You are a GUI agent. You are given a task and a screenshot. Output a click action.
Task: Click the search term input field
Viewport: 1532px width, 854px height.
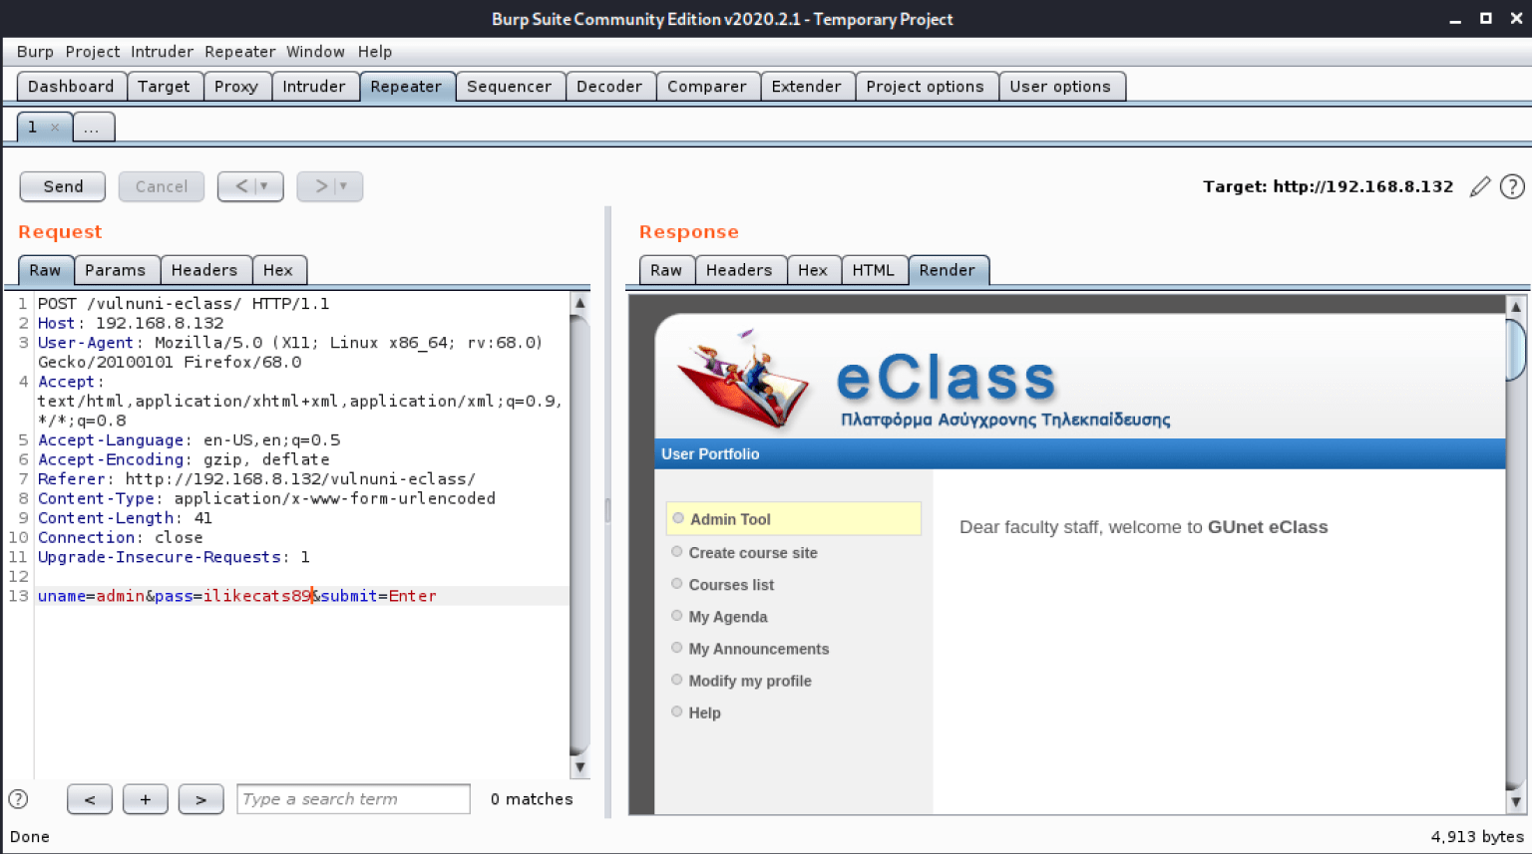click(x=353, y=799)
